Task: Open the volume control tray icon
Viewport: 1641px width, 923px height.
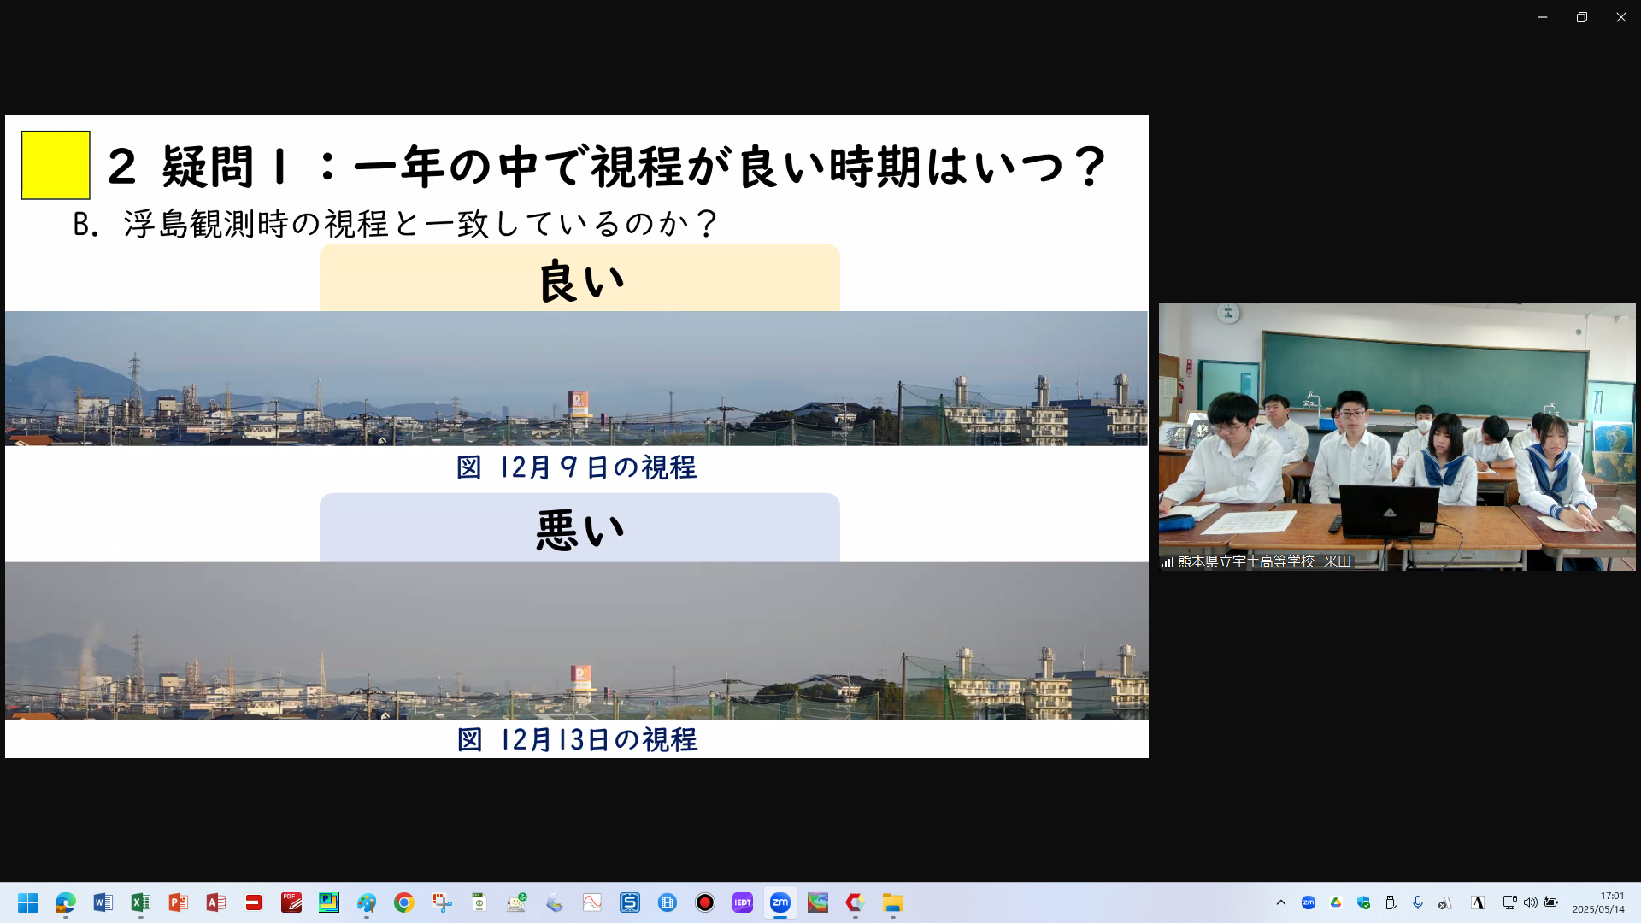Action: tap(1530, 902)
